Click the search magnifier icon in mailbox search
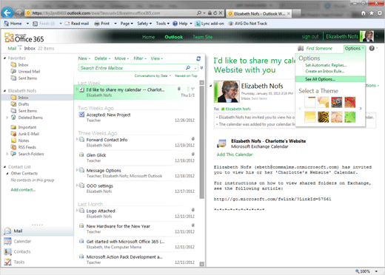 tap(188, 67)
